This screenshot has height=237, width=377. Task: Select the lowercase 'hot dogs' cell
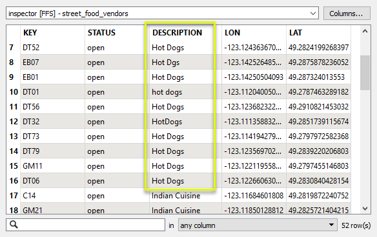point(185,92)
